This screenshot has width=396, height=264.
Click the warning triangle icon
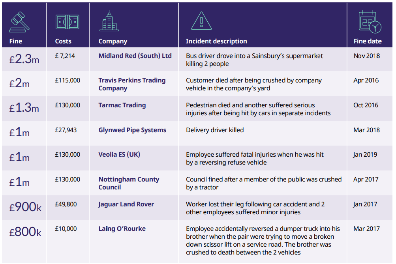tap(201, 21)
